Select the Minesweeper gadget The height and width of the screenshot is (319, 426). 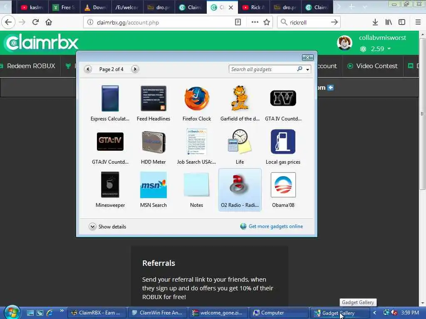[110, 189]
